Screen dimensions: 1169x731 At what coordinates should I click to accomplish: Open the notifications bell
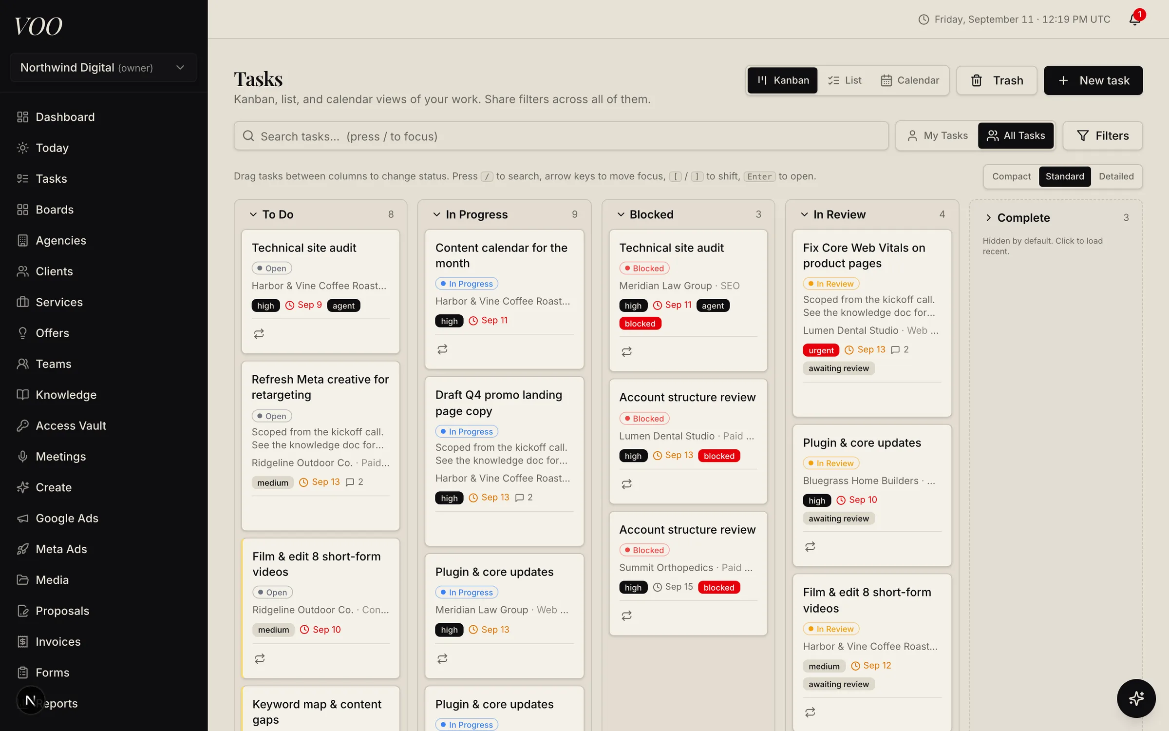(x=1135, y=19)
